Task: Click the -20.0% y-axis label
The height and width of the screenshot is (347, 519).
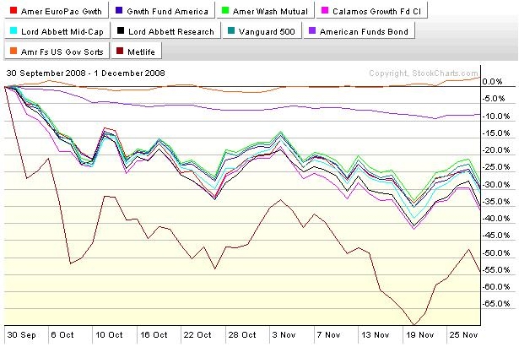Action: (x=496, y=150)
